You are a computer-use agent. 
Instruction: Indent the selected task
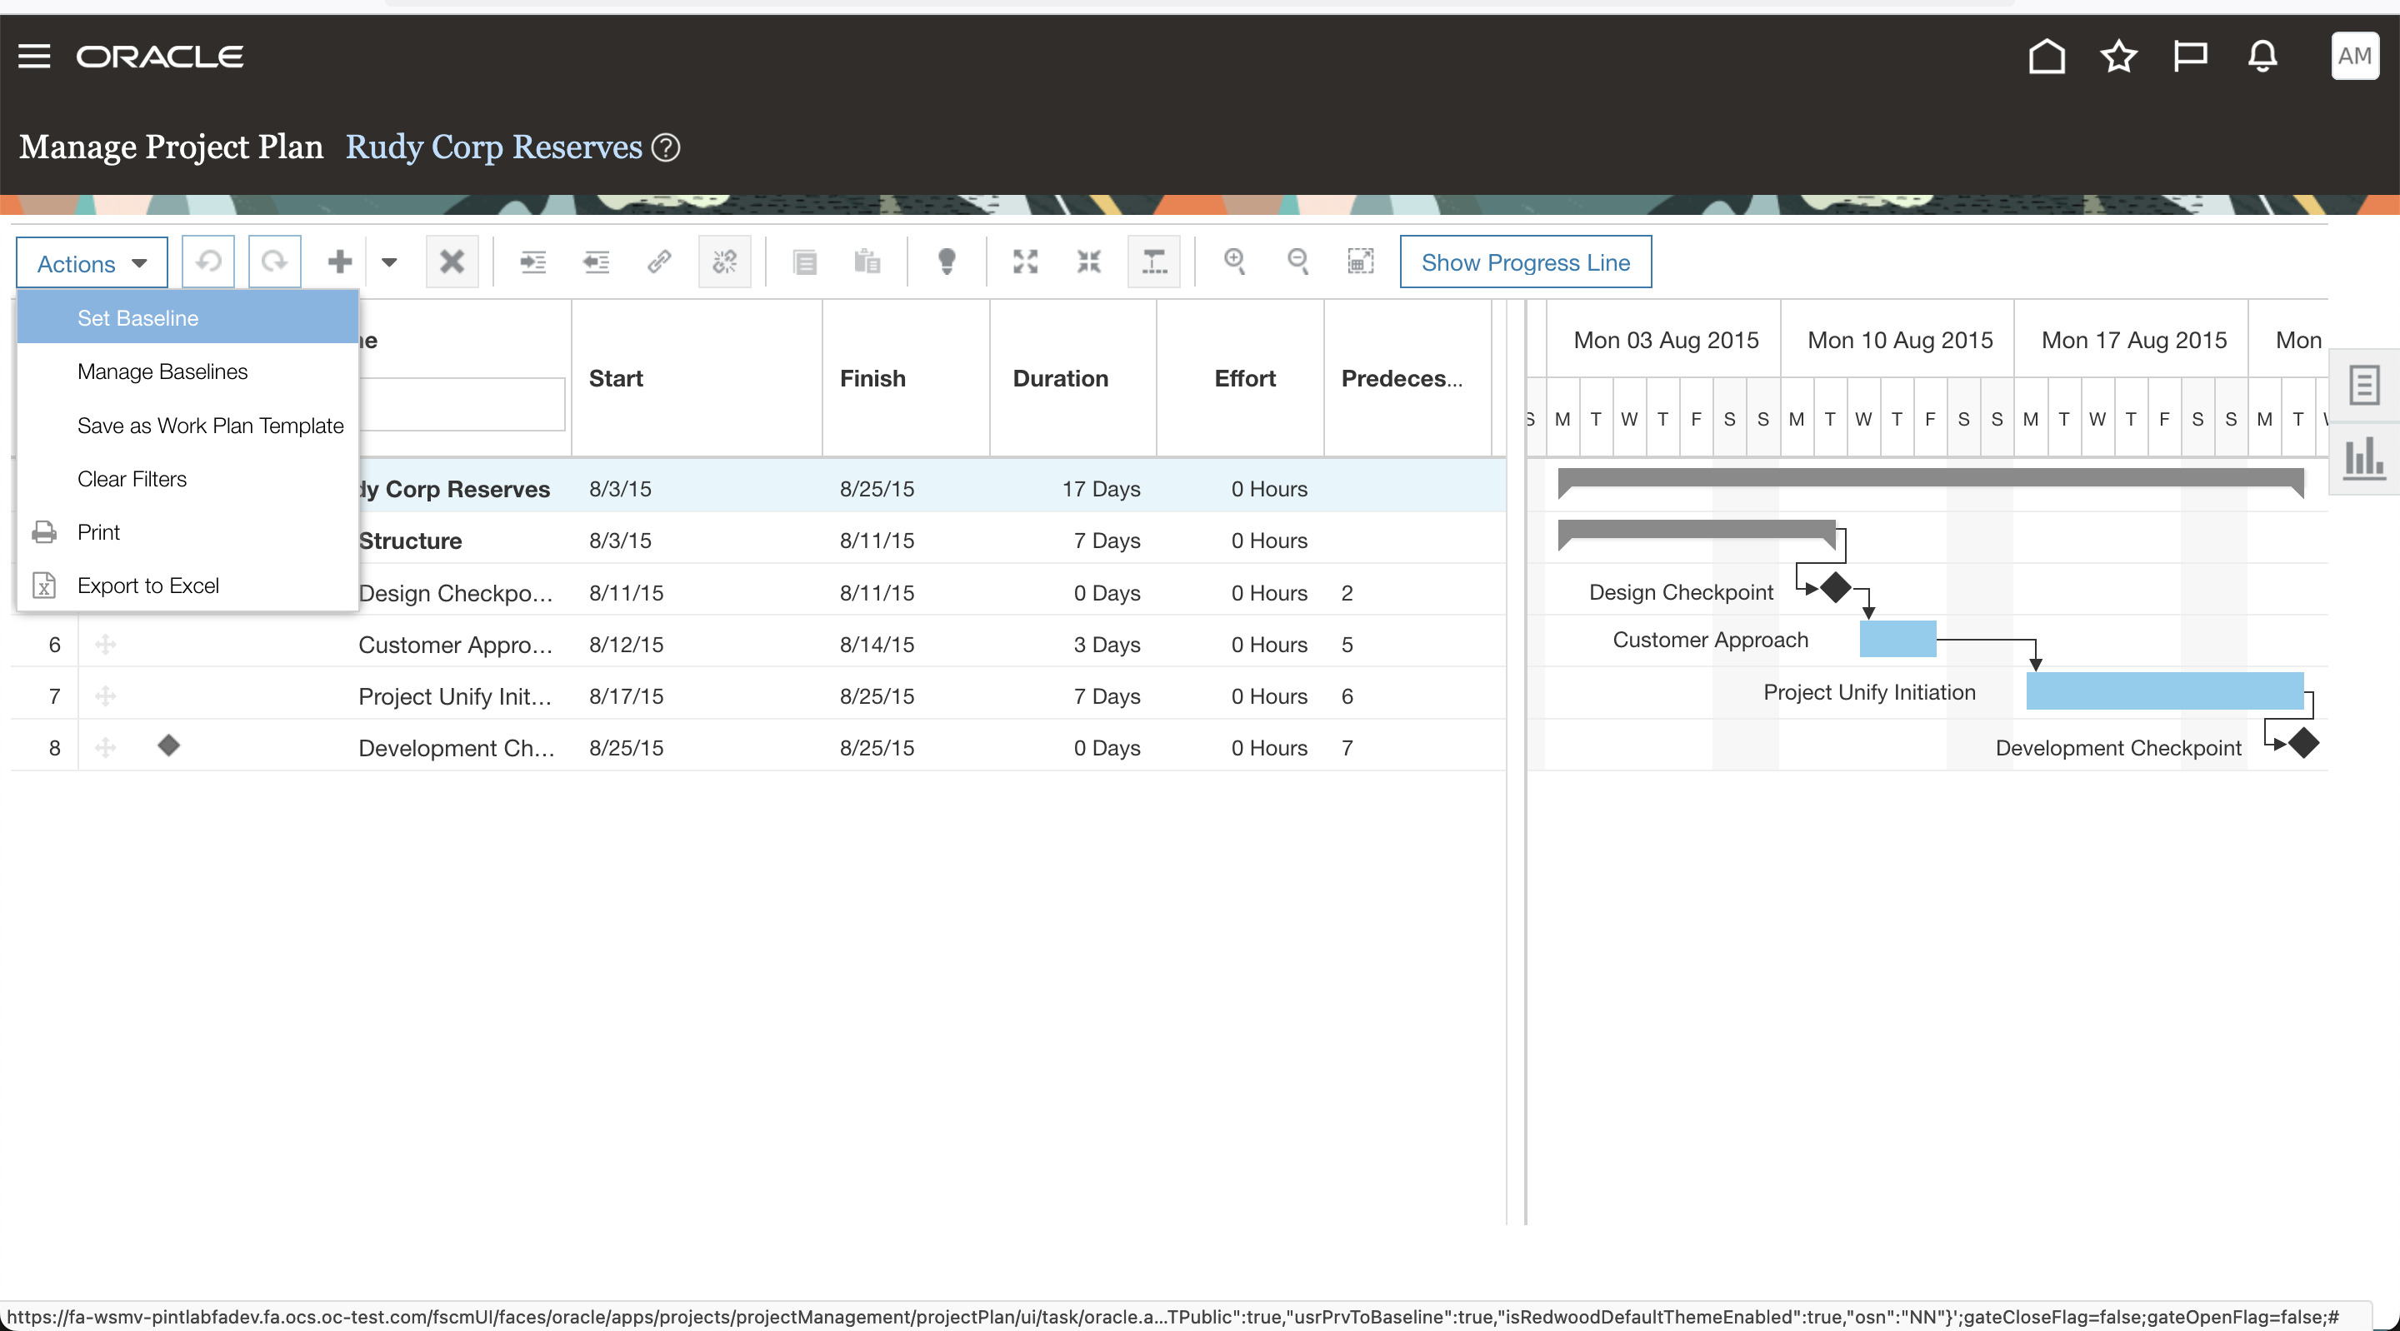pyautogui.click(x=533, y=262)
